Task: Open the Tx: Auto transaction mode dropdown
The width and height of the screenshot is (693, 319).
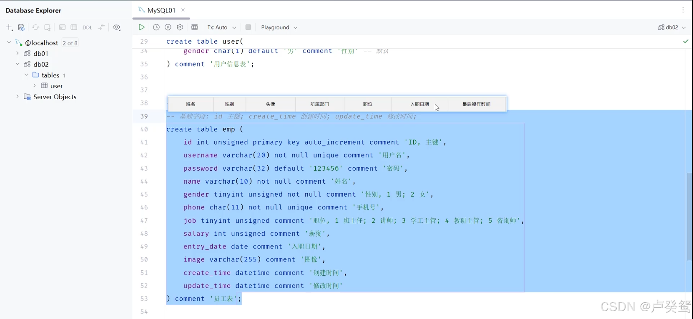Action: tap(222, 27)
